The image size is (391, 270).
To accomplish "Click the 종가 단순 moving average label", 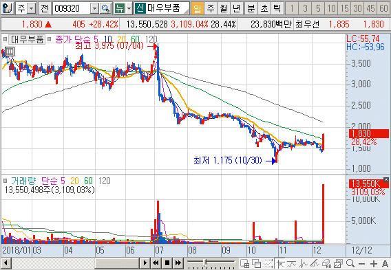I will (x=73, y=39).
